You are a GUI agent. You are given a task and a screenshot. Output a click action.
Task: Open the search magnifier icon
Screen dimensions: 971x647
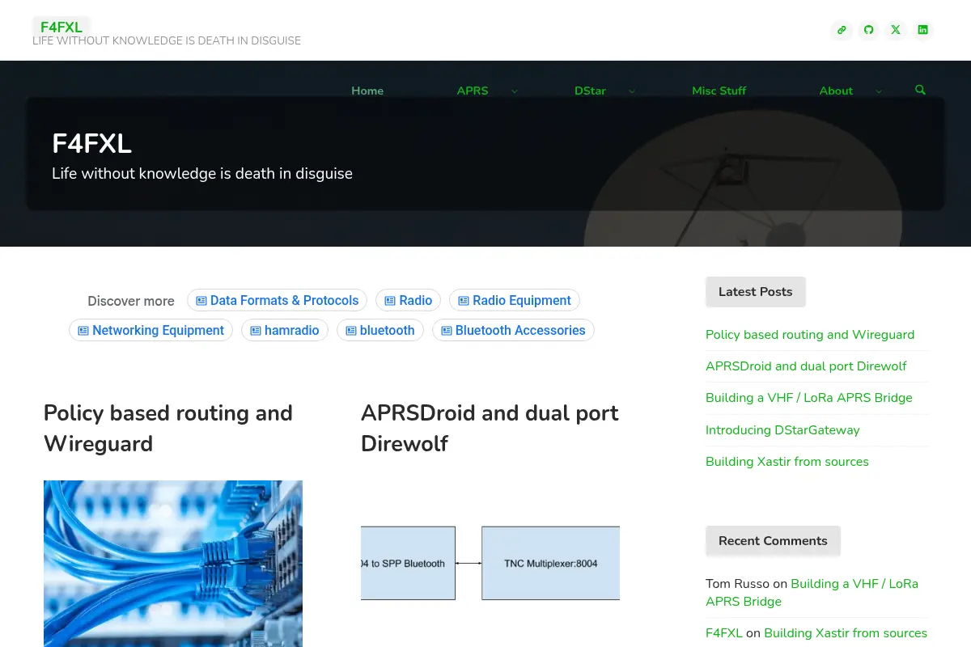[920, 90]
